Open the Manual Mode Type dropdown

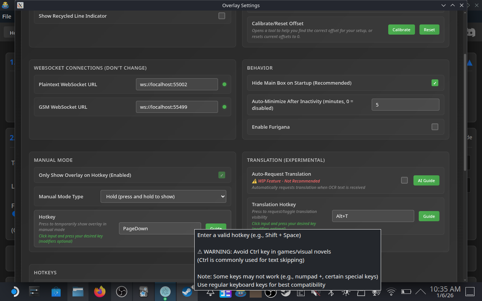pyautogui.click(x=163, y=196)
